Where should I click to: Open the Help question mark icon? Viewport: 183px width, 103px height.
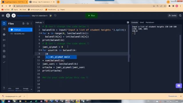[x=4, y=88]
